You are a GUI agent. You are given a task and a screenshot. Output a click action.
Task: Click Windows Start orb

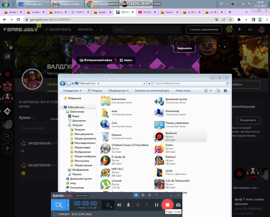[6, 4]
